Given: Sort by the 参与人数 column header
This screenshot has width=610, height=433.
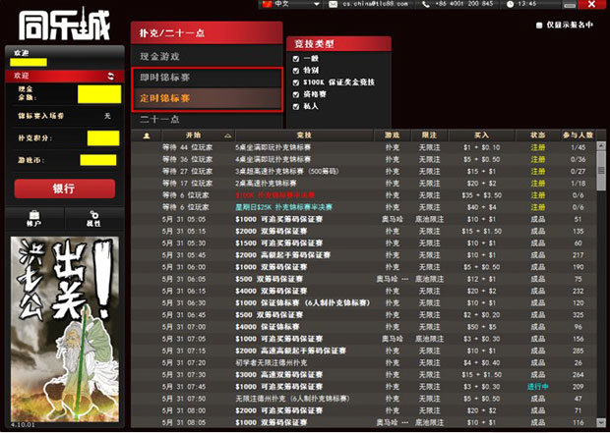Looking at the screenshot, I should 578,135.
